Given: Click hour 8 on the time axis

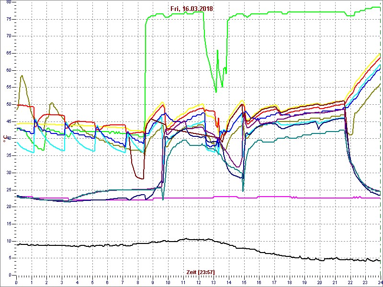Looking at the screenshot, I should [x=138, y=281].
